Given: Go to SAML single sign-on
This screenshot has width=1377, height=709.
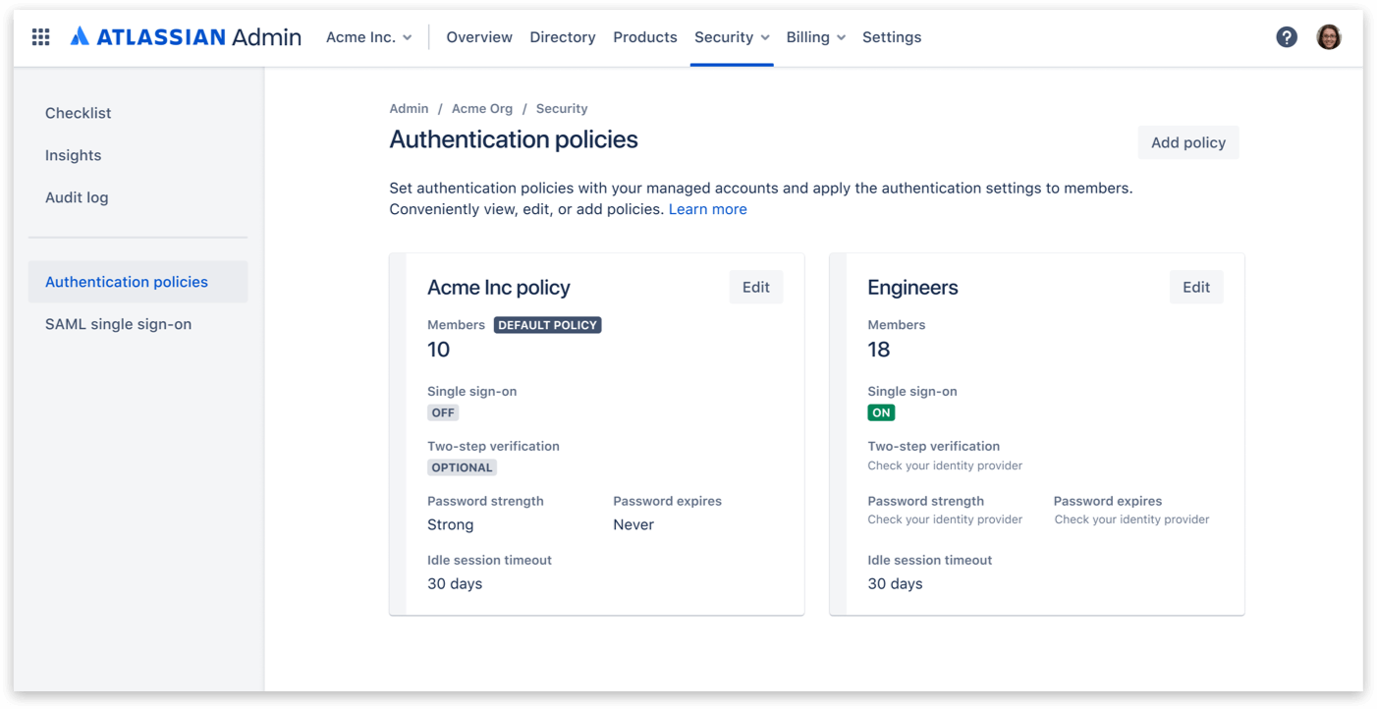Looking at the screenshot, I should coord(119,324).
